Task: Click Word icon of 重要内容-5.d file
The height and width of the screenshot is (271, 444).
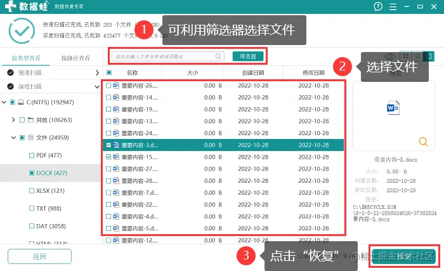Action: point(116,228)
